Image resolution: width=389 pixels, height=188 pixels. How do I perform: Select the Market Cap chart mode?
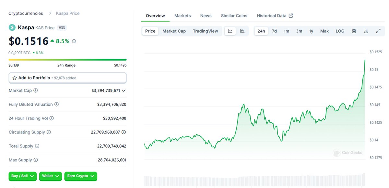pos(174,31)
